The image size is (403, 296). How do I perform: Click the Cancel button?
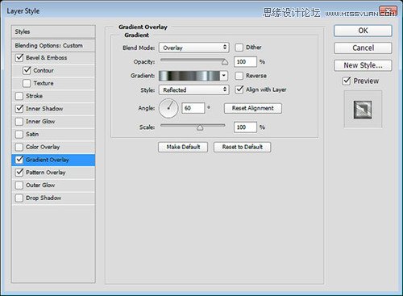click(363, 48)
